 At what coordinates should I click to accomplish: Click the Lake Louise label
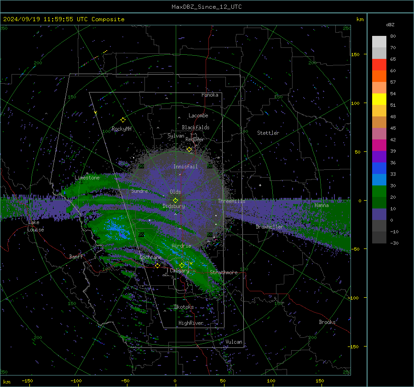pyautogui.click(x=35, y=226)
